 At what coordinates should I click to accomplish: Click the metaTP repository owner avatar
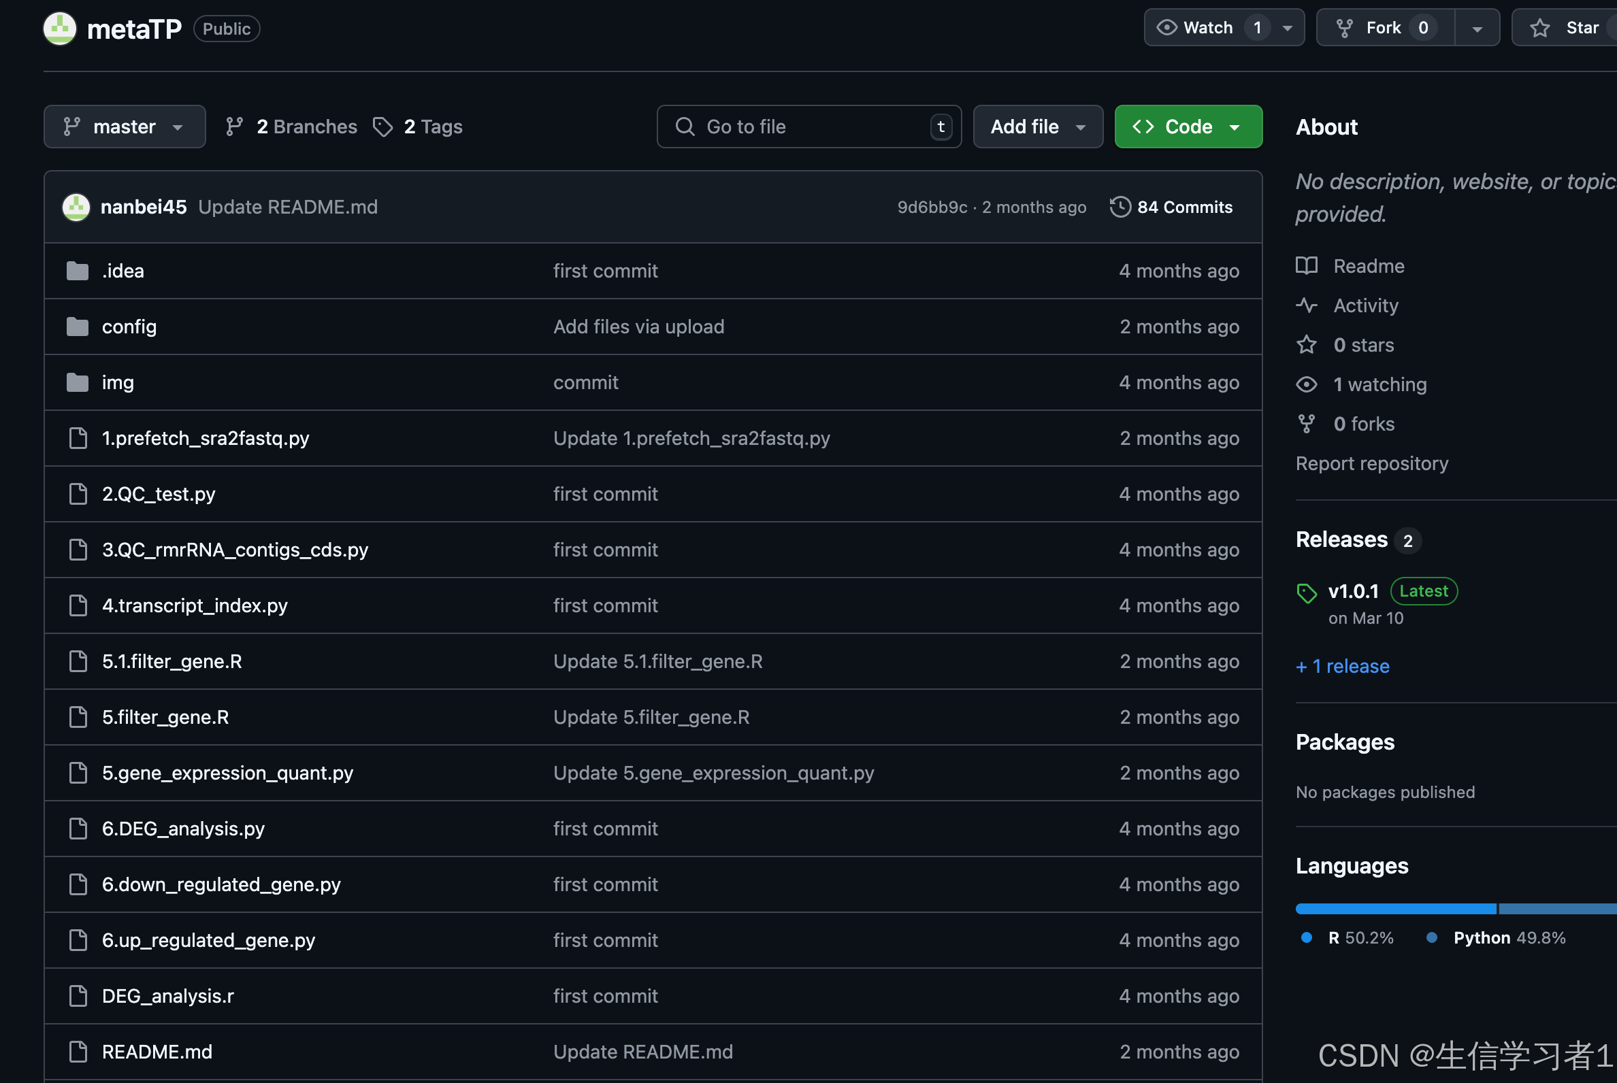pos(60,29)
